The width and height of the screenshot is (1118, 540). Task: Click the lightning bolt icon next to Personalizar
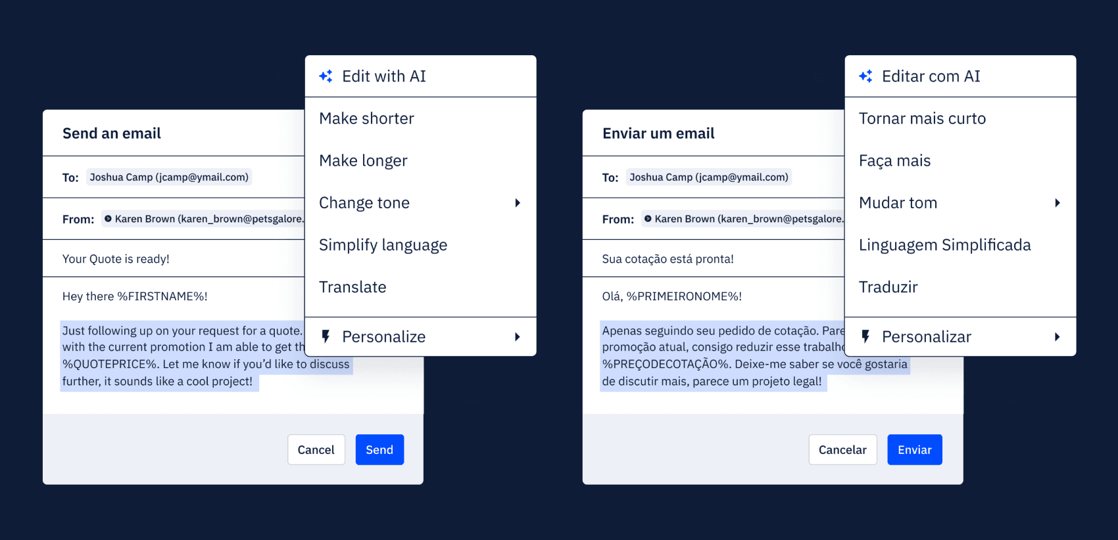point(865,337)
